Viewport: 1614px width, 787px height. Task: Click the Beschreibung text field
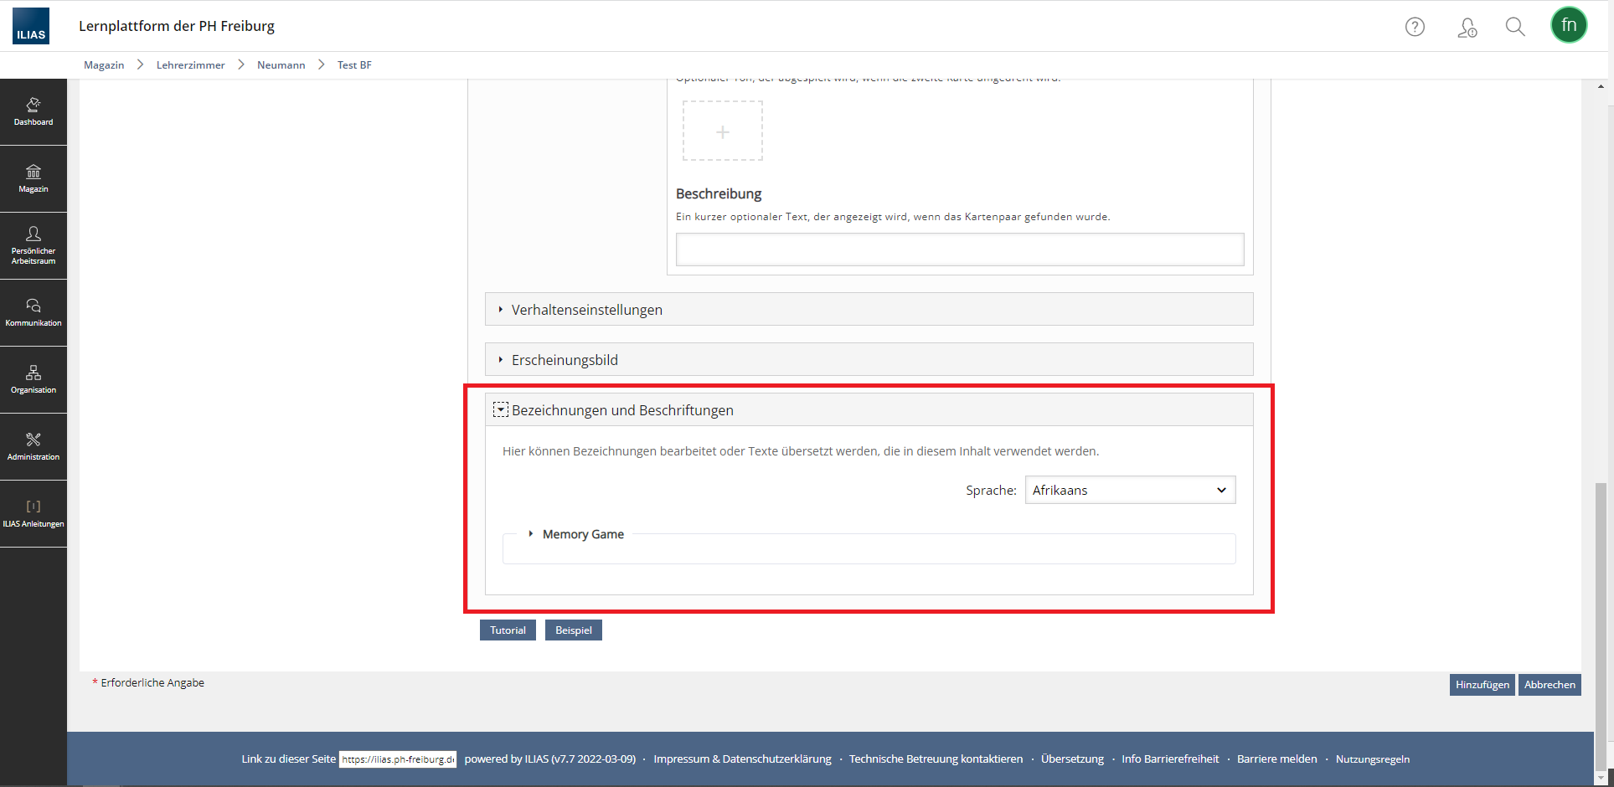point(959,249)
